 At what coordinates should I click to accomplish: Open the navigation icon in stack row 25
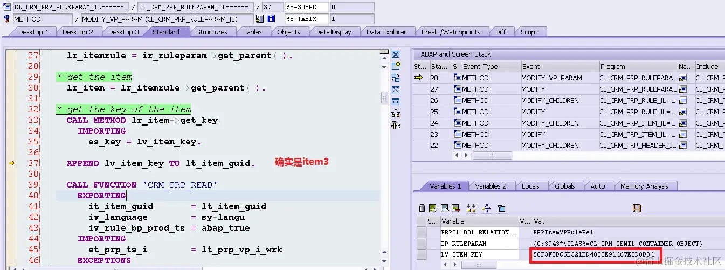point(683,112)
